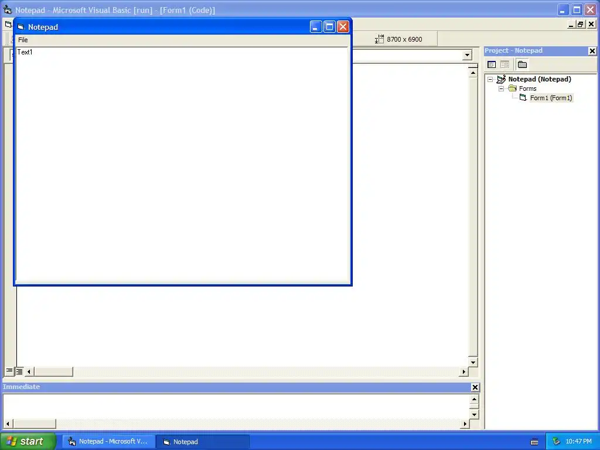
Task: Click the keyboard icon in the system tray
Action: pyautogui.click(x=534, y=442)
